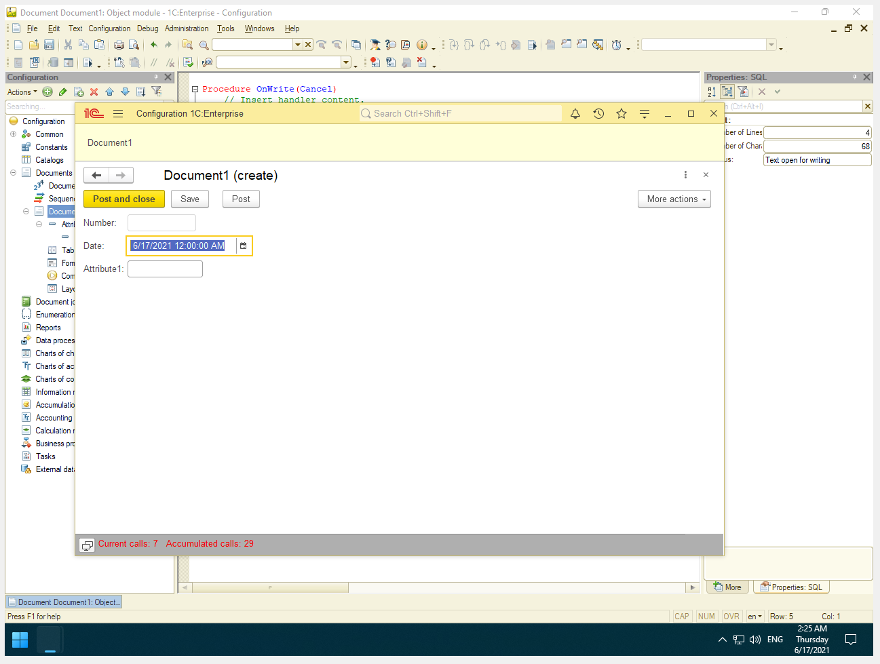Open the Configuration menu
Image resolution: width=880 pixels, height=664 pixels.
point(109,28)
